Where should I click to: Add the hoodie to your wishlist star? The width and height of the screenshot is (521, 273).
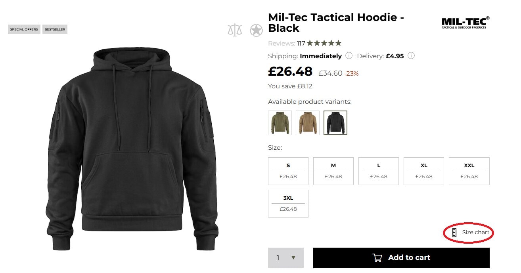(x=256, y=29)
